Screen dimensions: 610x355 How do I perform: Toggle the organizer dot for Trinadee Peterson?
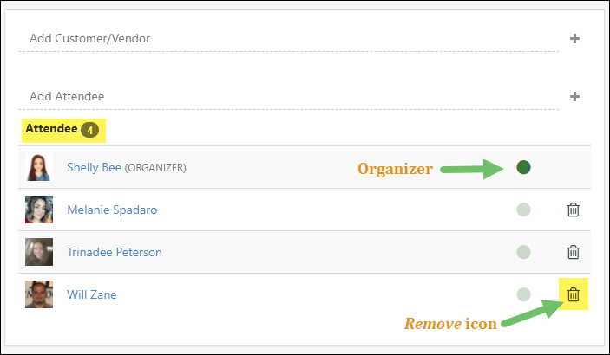pyautogui.click(x=523, y=252)
